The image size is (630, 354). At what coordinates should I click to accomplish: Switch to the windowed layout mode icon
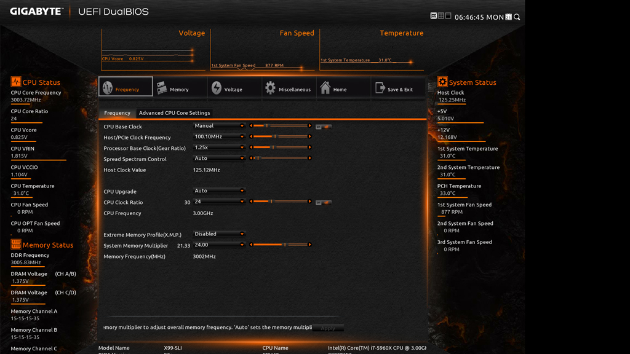pos(448,16)
